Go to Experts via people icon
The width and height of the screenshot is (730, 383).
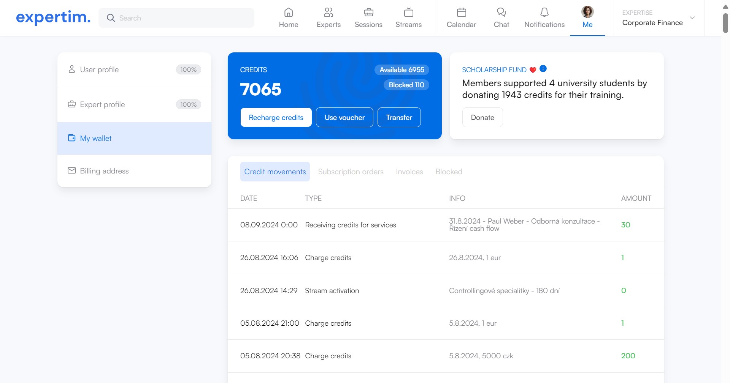[328, 13]
